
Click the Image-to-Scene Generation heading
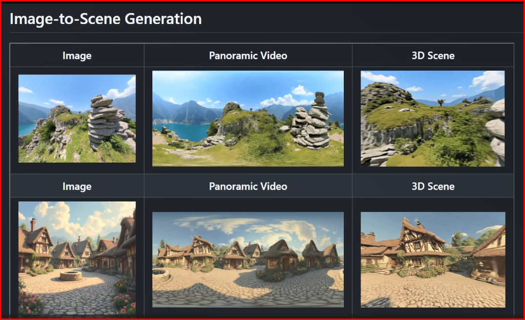105,19
